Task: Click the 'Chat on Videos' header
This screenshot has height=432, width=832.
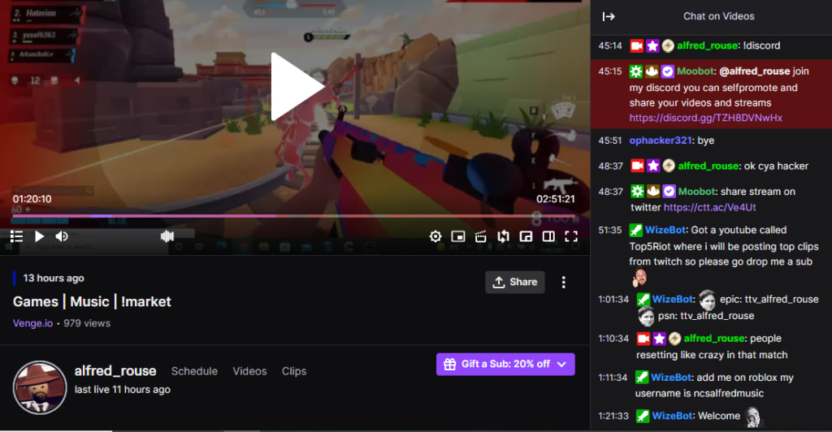Action: (x=718, y=16)
